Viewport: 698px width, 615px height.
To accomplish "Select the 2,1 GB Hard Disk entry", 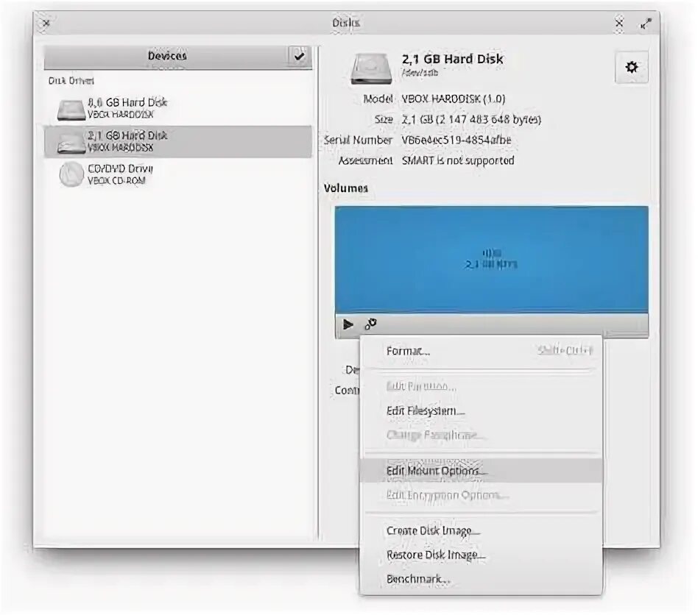I will tap(178, 141).
